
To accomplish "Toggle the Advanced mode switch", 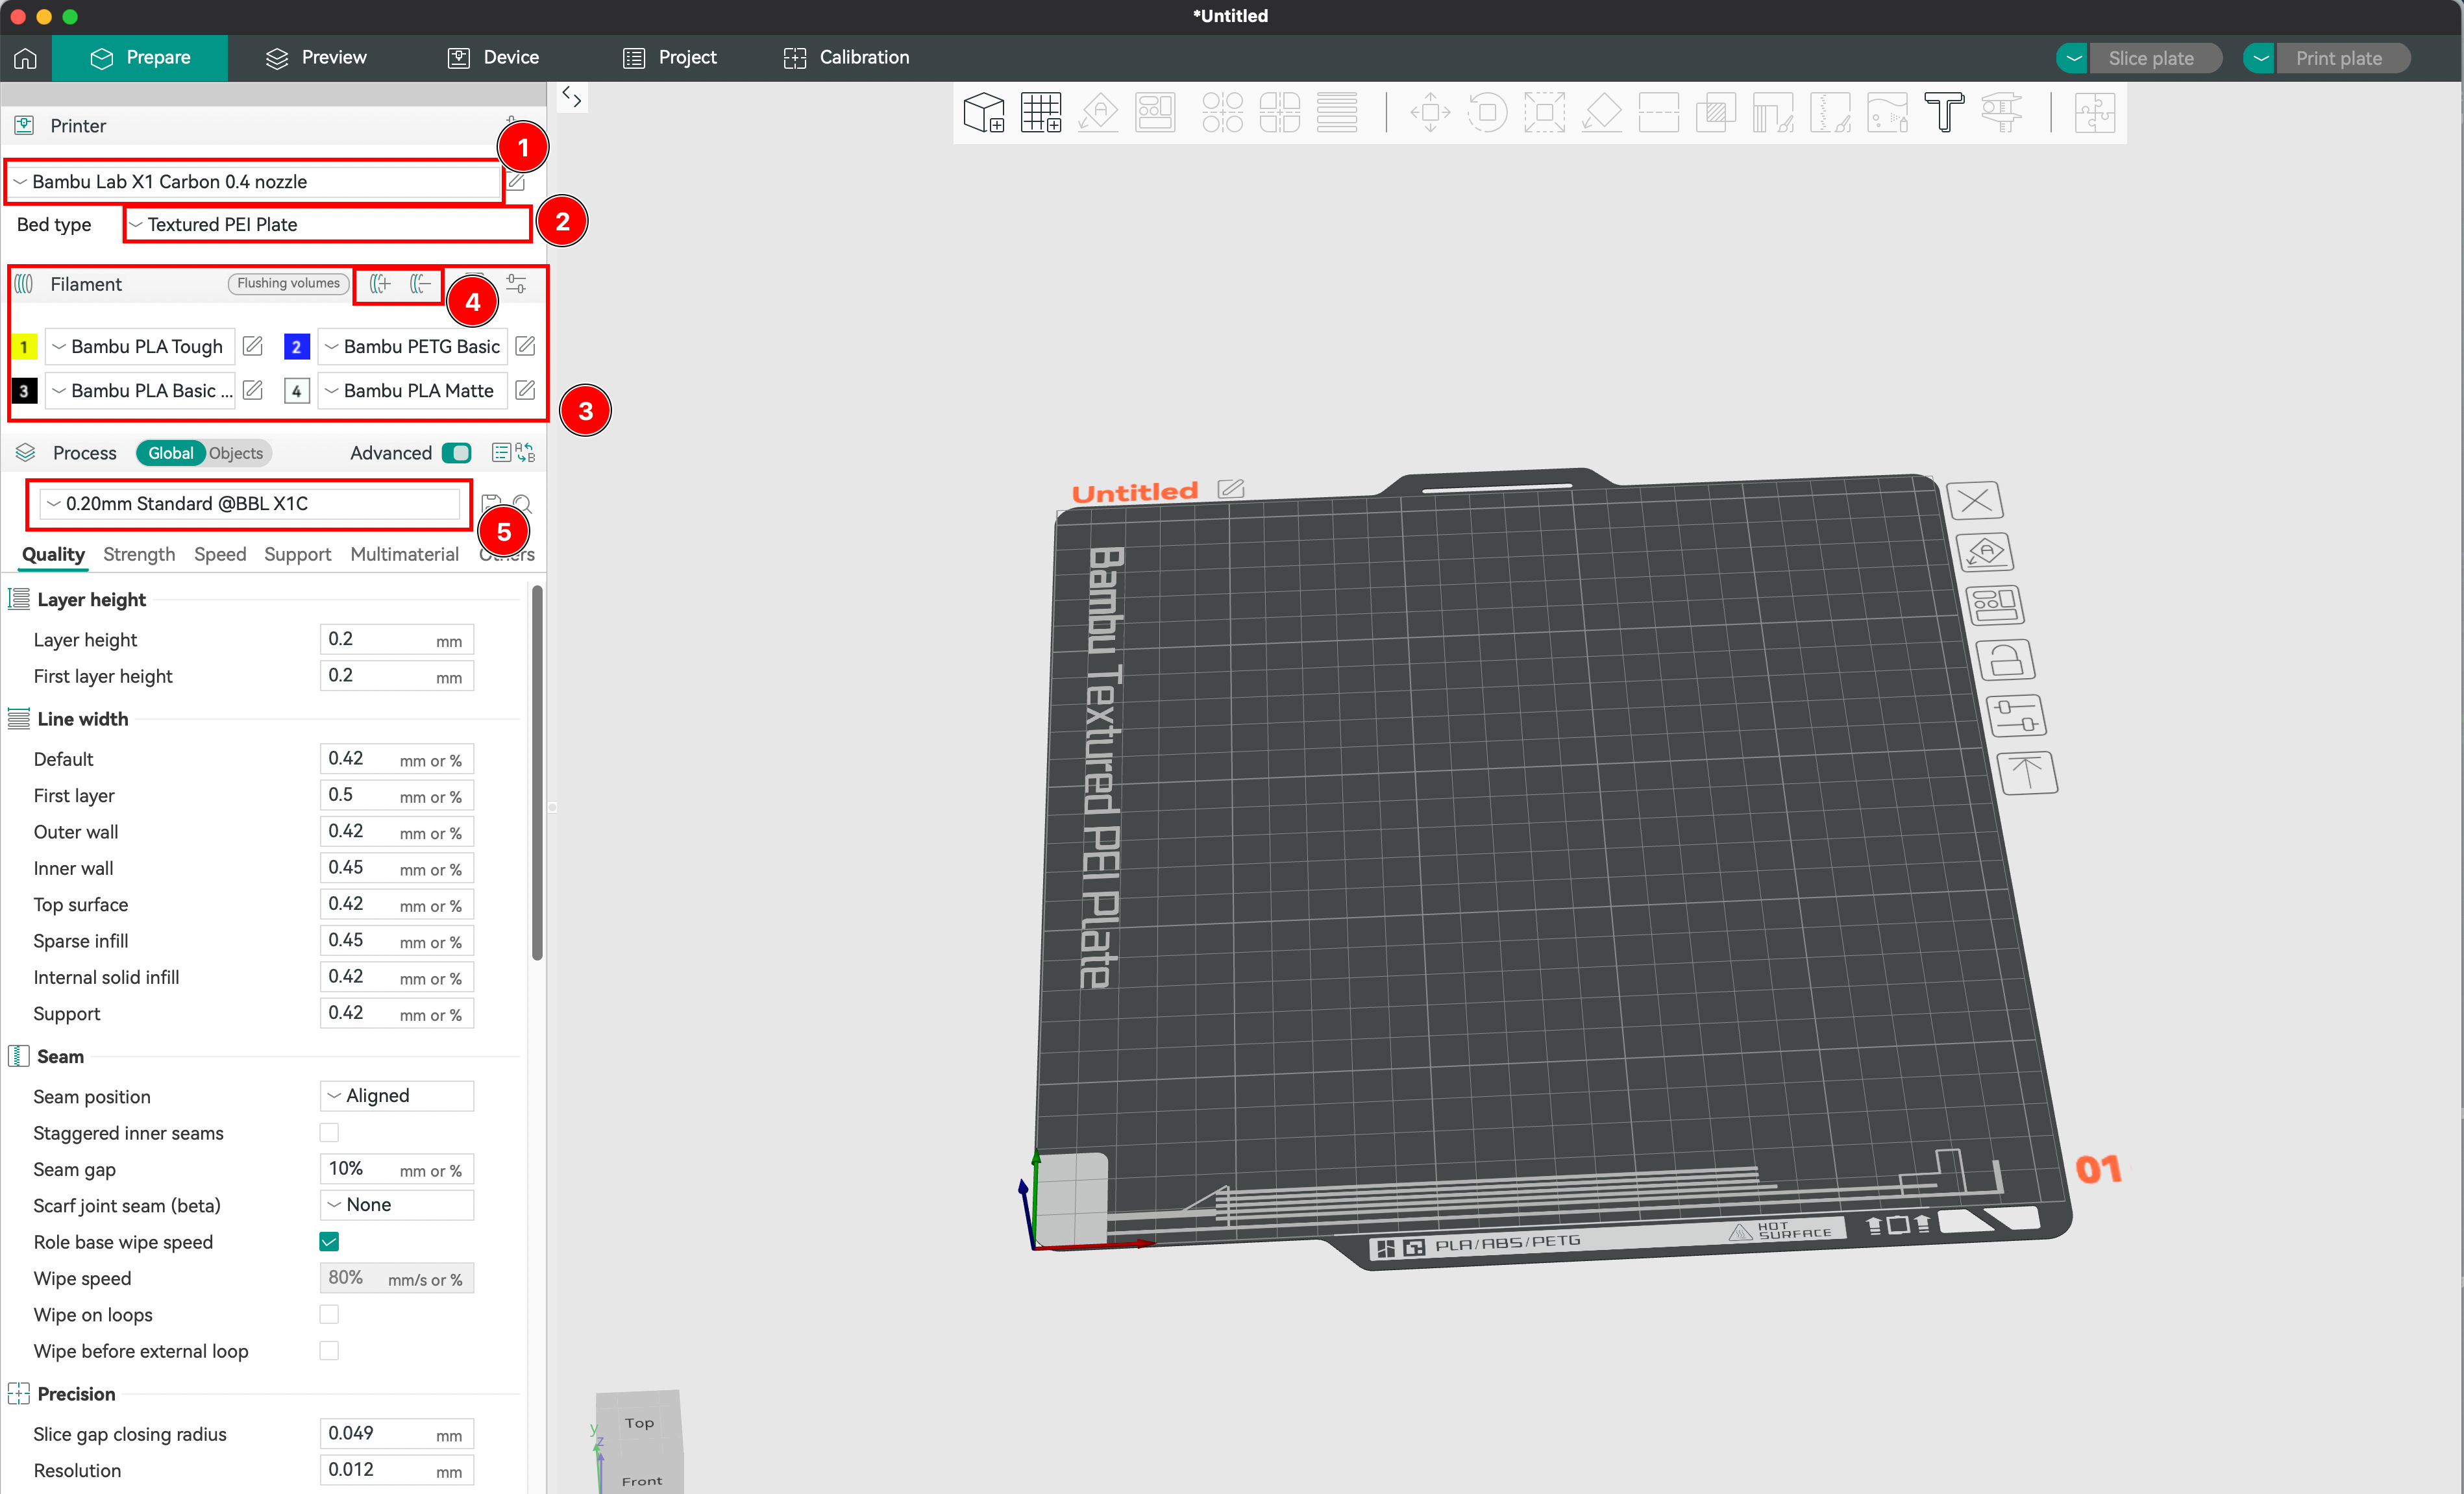I will (457, 453).
